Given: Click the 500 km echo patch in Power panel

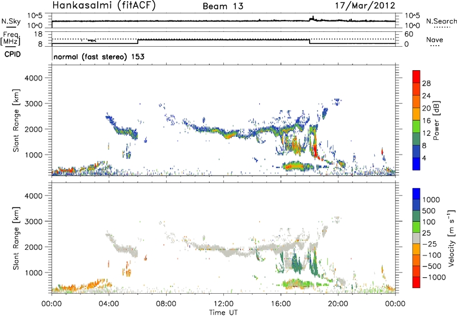Looking at the screenshot, I should (298, 166).
